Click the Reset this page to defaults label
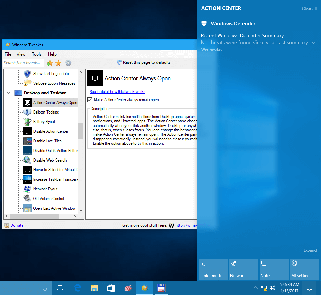Viewport: 321px width, 295px height. tap(147, 62)
